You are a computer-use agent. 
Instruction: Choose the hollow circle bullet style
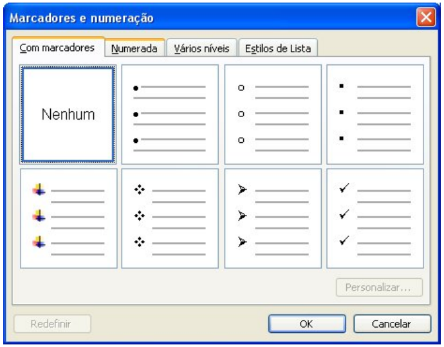pos(273,115)
